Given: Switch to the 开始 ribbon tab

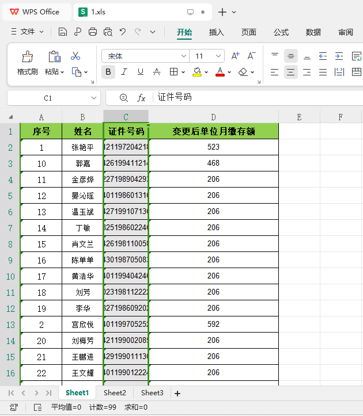Looking at the screenshot, I should click(184, 32).
